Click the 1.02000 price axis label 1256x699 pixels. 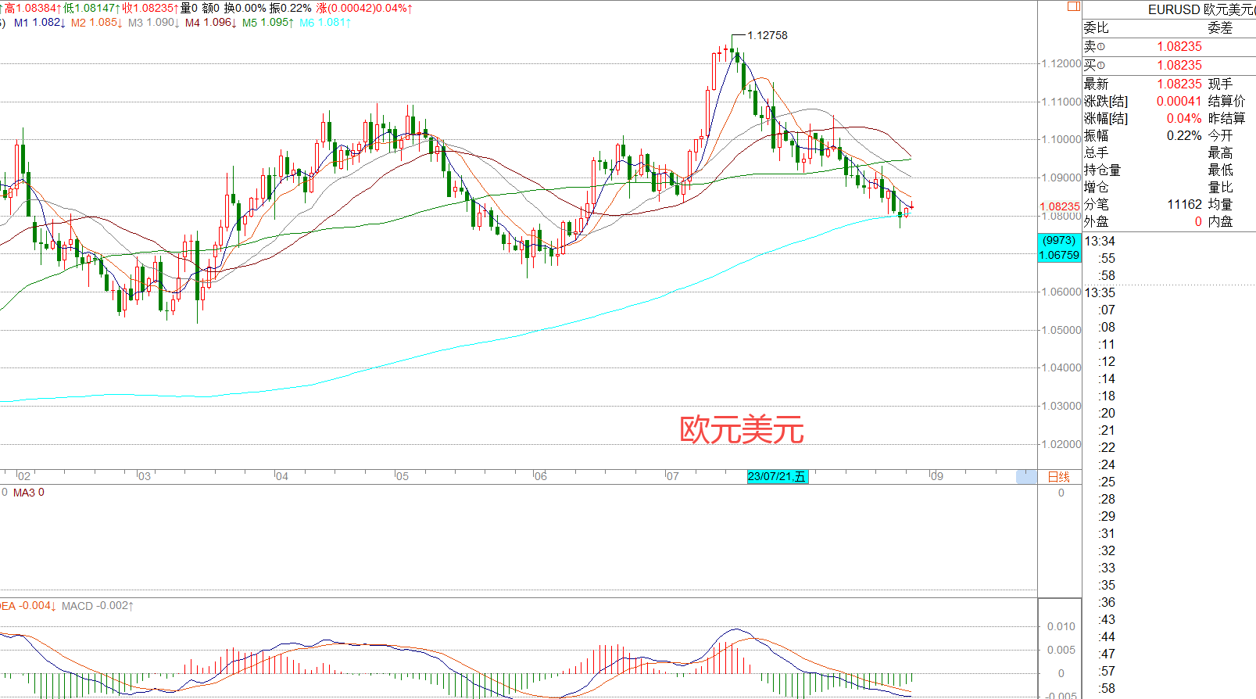point(1061,444)
